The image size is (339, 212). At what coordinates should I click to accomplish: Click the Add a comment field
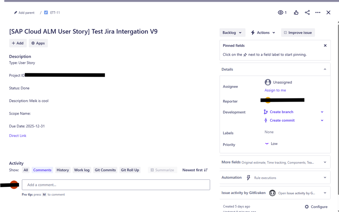coord(116,185)
